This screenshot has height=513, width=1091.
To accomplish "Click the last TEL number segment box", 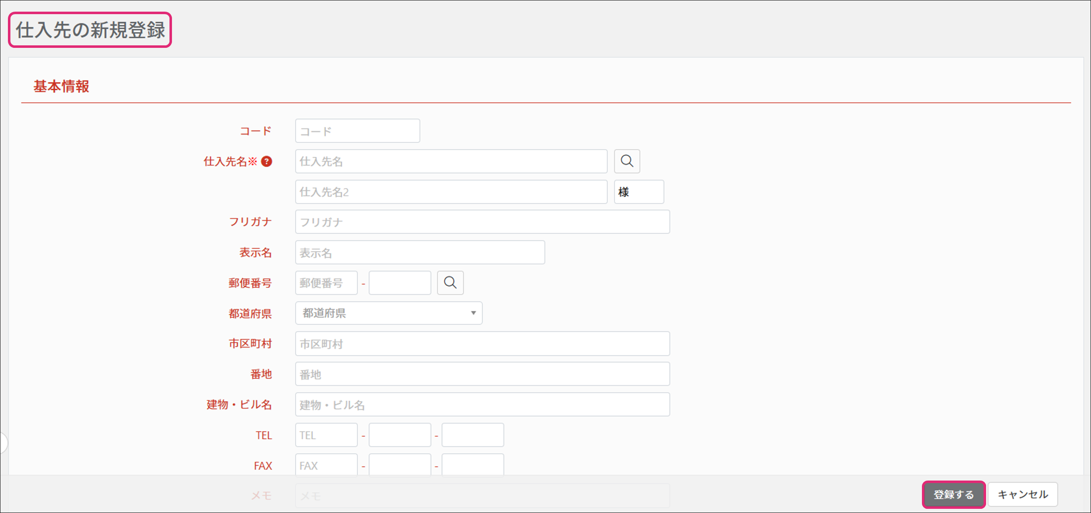I will [x=473, y=435].
